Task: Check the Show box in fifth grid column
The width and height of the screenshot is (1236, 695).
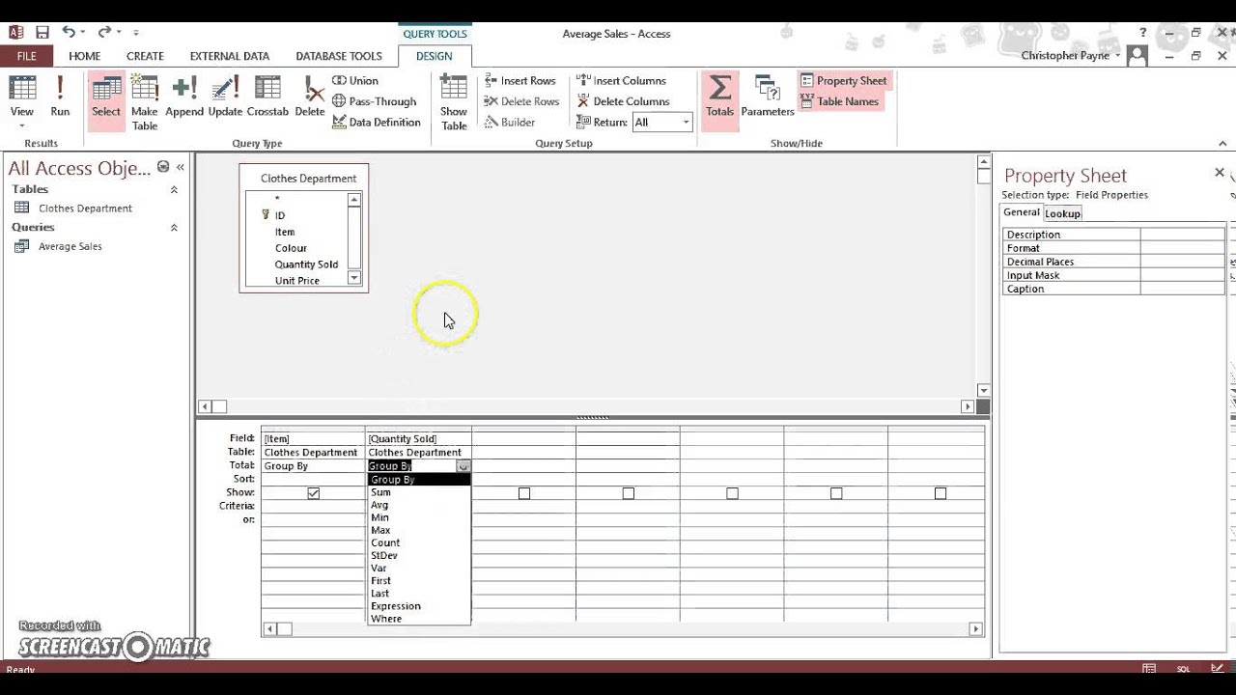Action: click(732, 493)
